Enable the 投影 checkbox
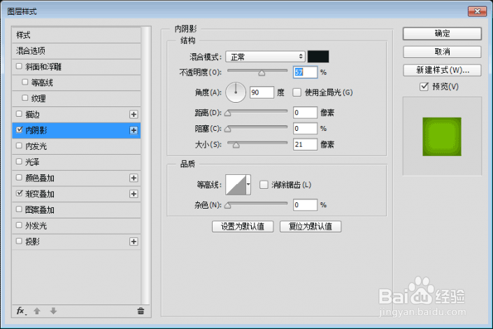The height and width of the screenshot is (329, 493). coord(19,241)
